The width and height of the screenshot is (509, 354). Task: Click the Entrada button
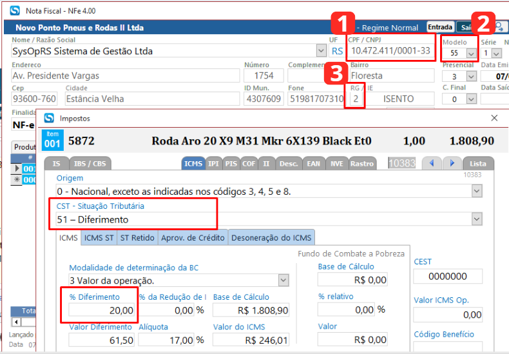click(440, 28)
